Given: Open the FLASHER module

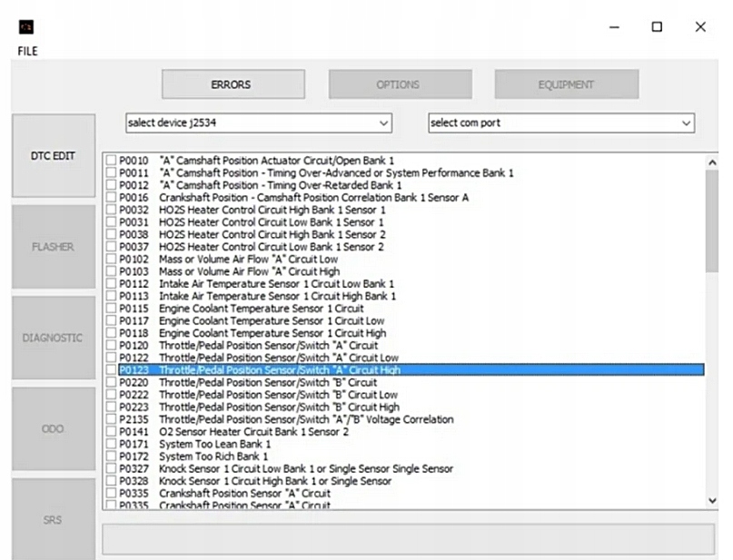Looking at the screenshot, I should pyautogui.click(x=54, y=247).
